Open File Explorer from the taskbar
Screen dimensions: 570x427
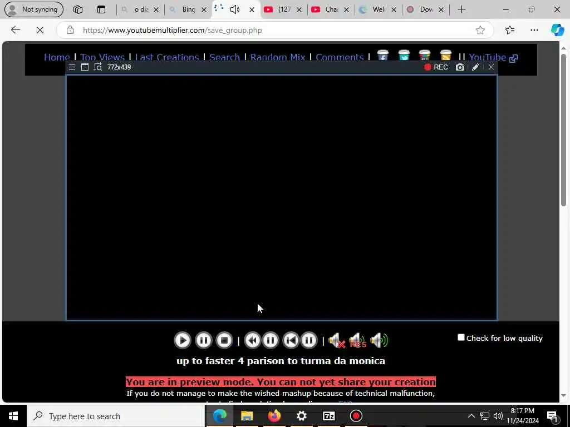coord(247,416)
